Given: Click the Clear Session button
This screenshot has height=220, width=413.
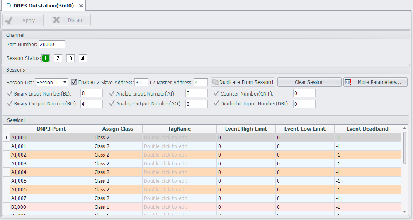Looking at the screenshot, I should [x=309, y=82].
